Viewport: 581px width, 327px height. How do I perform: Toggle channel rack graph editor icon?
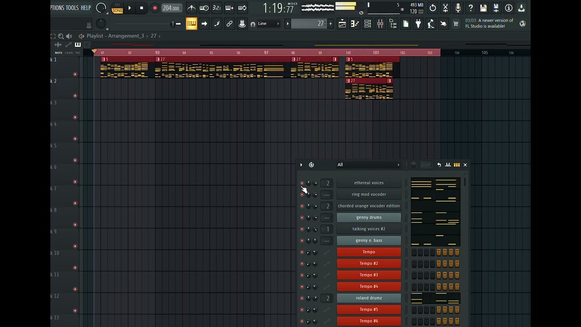(448, 165)
